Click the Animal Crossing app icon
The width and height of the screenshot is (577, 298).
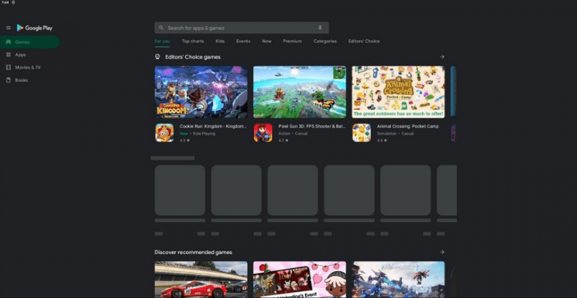(x=362, y=133)
